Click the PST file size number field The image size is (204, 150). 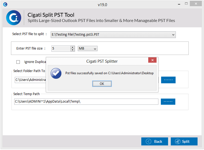(61, 48)
